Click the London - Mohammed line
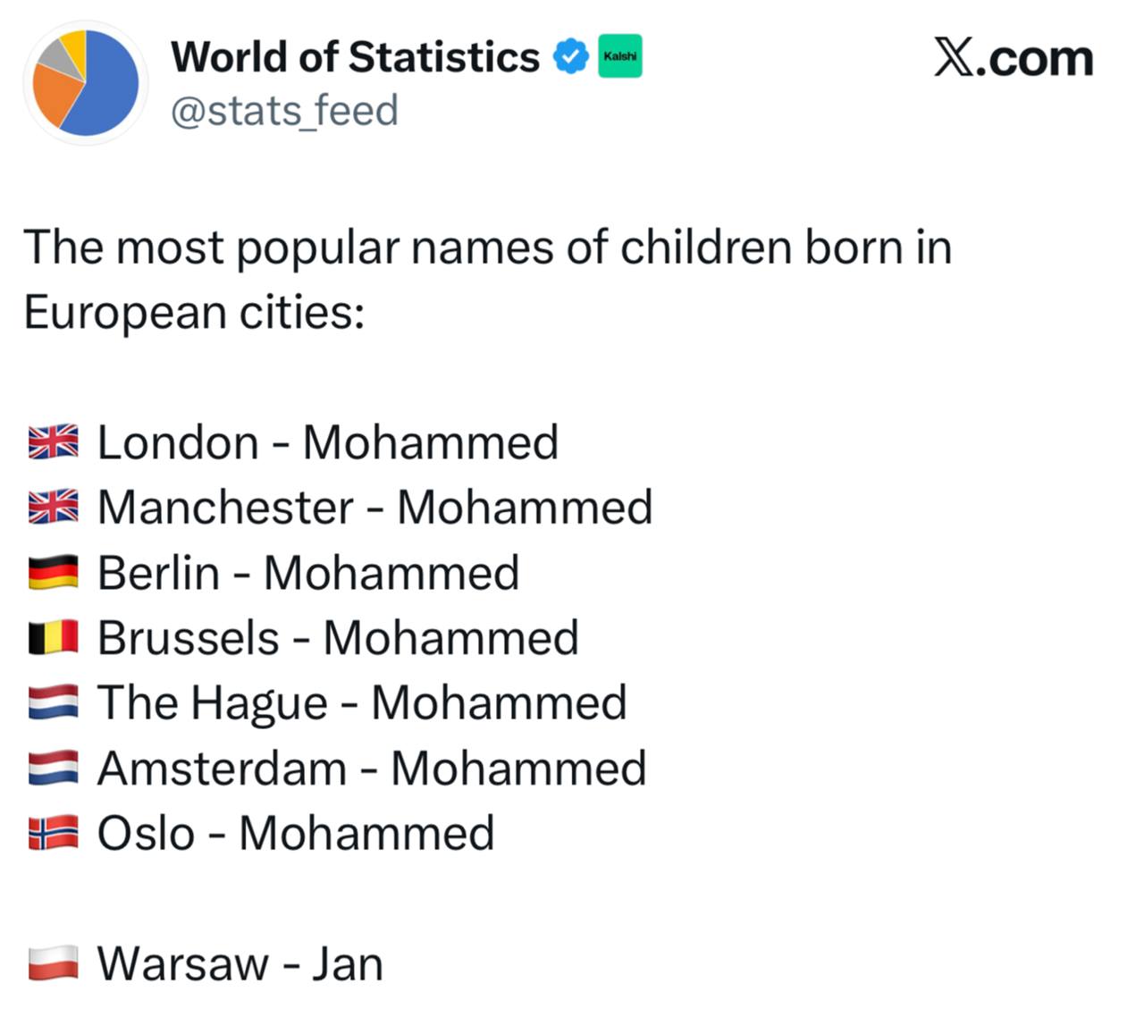Screen dimensions: 1144x1025 (327, 442)
